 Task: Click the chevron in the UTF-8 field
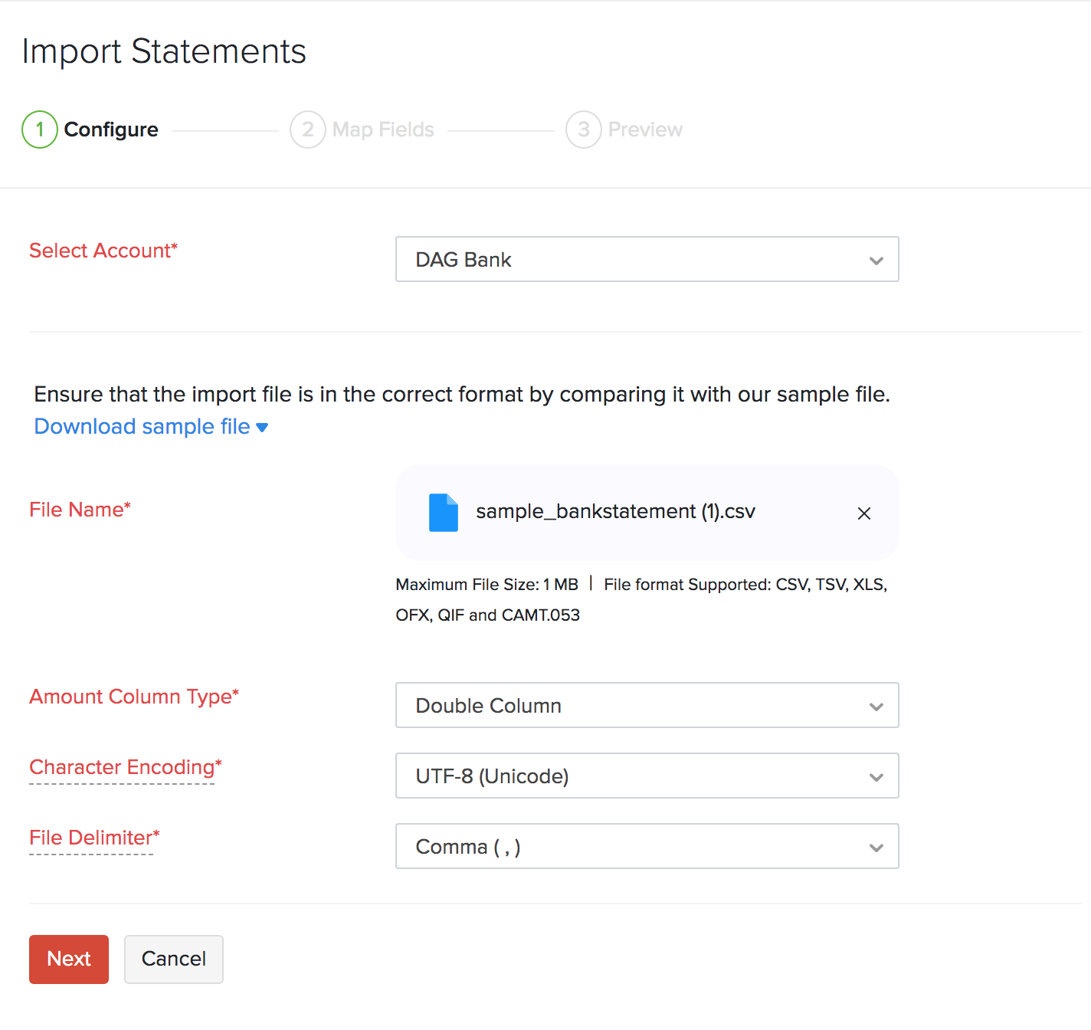point(876,777)
